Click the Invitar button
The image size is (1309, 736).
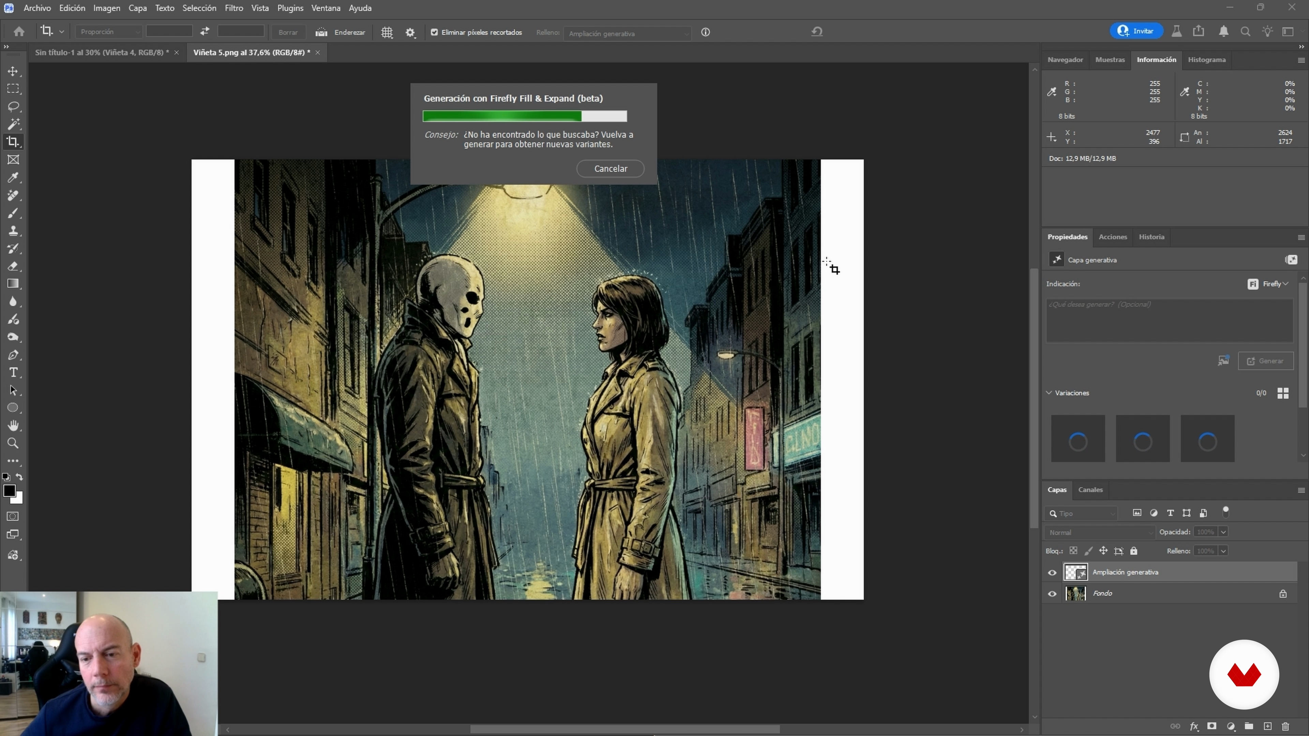1136,31
